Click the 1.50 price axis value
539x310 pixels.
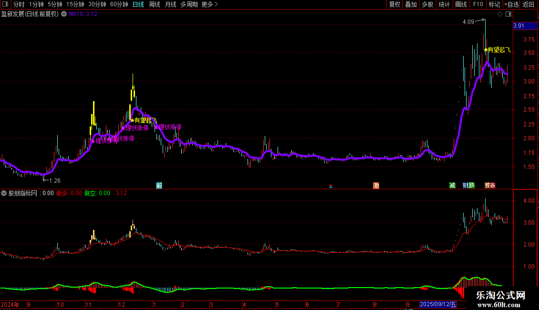tap(529, 167)
